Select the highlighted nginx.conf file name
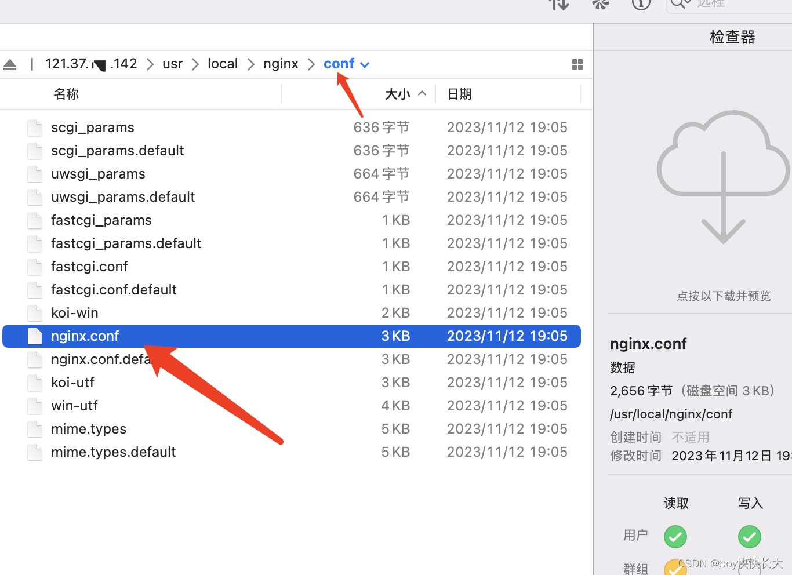The width and height of the screenshot is (792, 575). pyautogui.click(x=85, y=336)
